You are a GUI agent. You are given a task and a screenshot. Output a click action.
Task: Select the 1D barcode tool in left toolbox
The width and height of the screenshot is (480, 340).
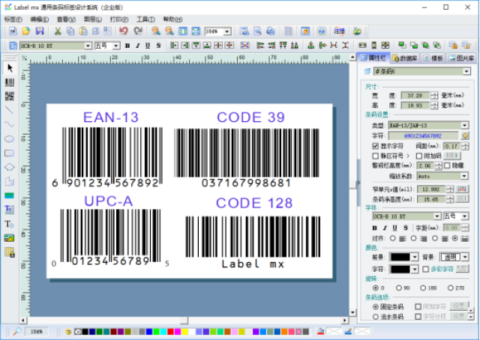click(10, 82)
